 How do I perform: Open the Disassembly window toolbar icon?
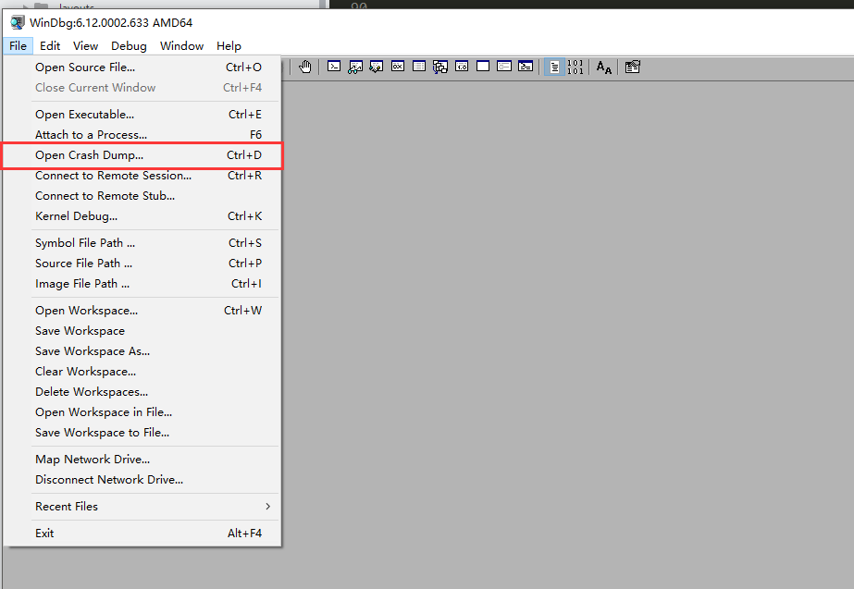pyautogui.click(x=462, y=67)
